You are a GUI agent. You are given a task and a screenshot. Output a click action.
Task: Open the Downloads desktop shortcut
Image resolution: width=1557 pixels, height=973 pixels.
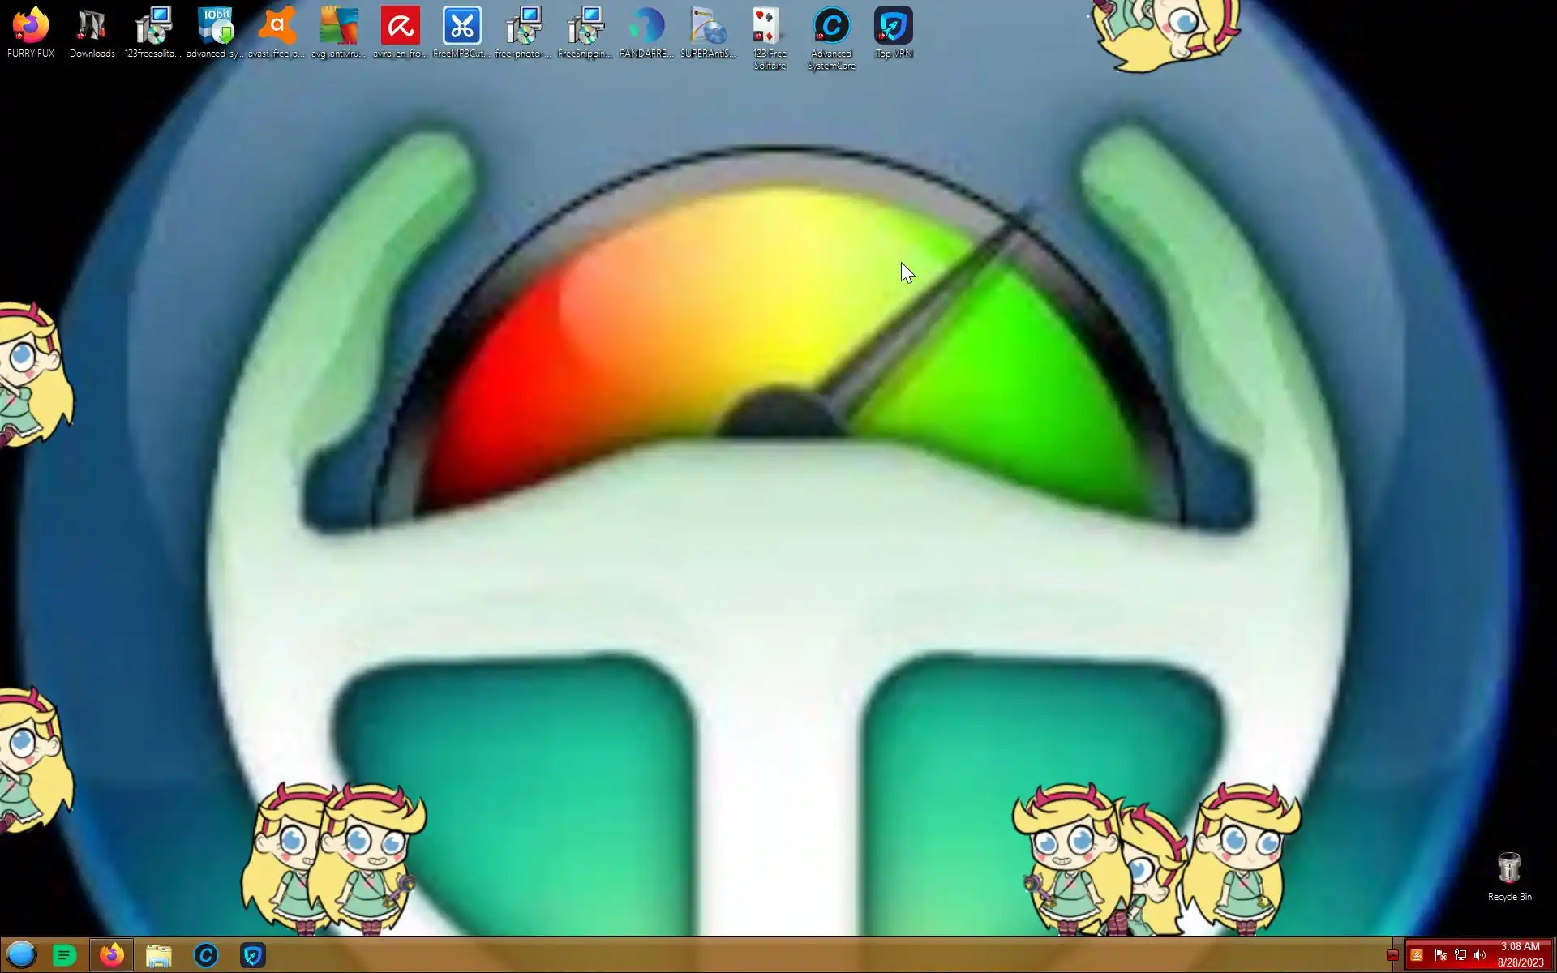click(x=92, y=27)
